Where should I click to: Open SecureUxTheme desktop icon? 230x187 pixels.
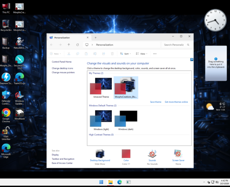(x=19, y=62)
